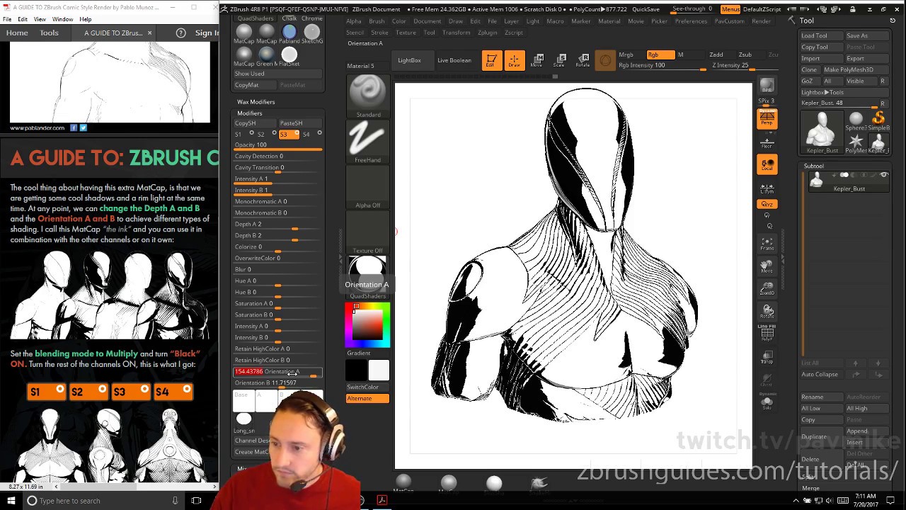Select the Move gizmo icon in the top shelf

[537, 61]
